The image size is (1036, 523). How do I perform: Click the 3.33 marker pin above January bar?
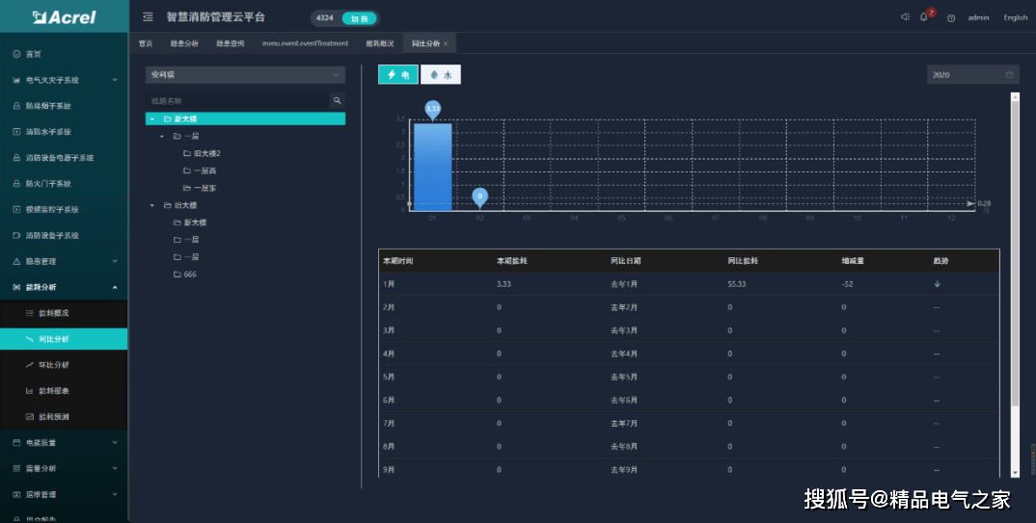click(433, 110)
